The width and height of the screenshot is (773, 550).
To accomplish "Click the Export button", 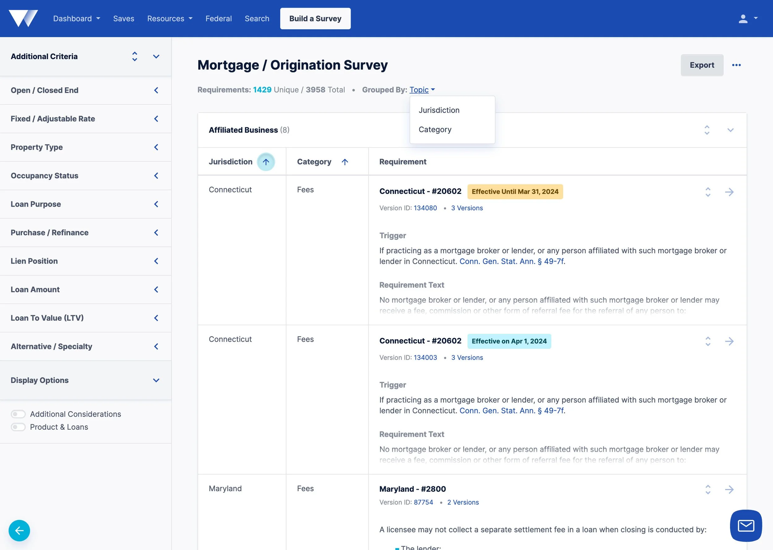I will pyautogui.click(x=702, y=65).
